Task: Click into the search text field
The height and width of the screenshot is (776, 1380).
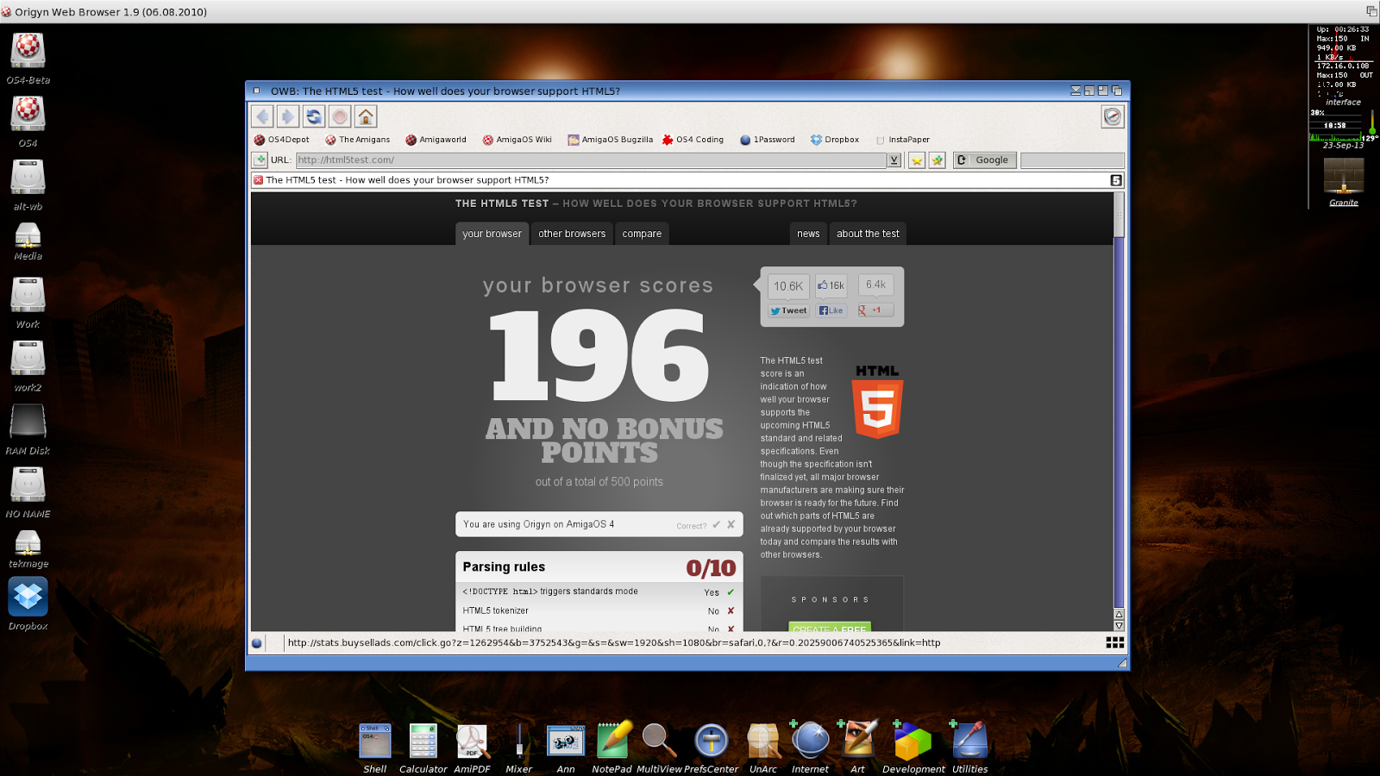Action: coord(1072,160)
